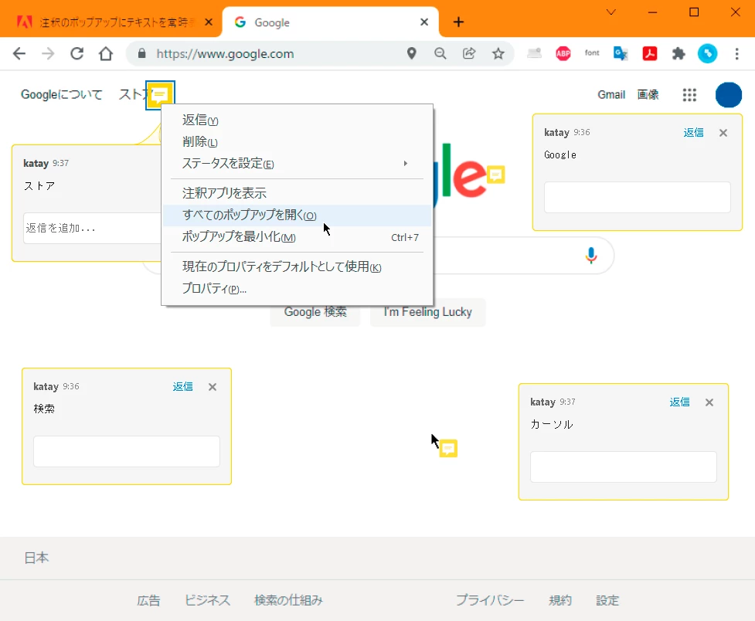
Task: Open a new browser tab
Action: (458, 22)
